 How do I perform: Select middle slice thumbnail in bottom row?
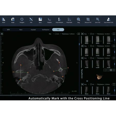[x=98, y=90]
